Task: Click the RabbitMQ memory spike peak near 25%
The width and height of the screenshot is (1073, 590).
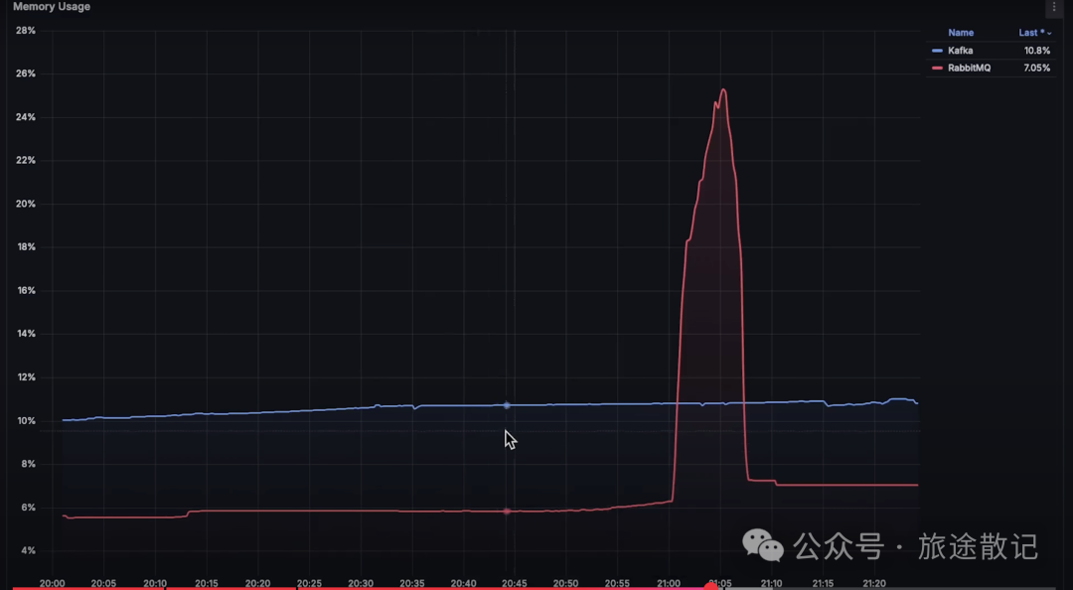Action: pos(722,89)
